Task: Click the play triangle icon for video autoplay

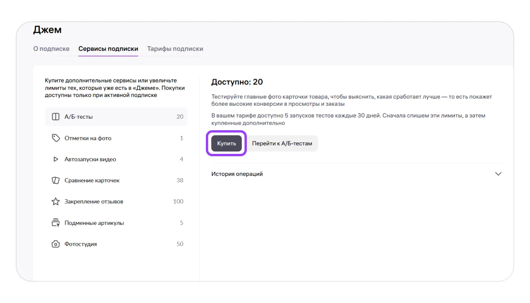Action: coord(56,159)
